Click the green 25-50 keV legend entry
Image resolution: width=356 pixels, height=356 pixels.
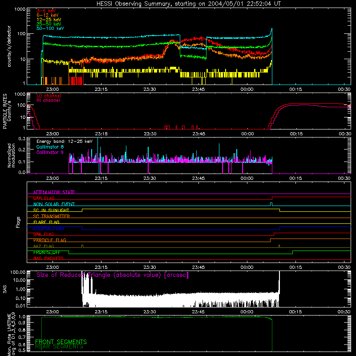coord(49,24)
